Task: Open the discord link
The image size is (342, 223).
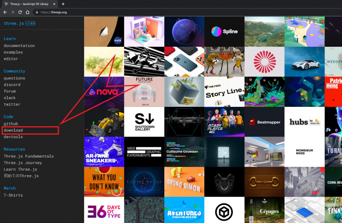Action: pos(12,84)
